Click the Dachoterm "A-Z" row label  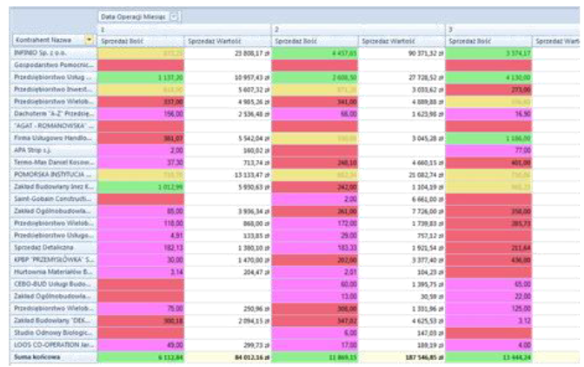point(52,113)
